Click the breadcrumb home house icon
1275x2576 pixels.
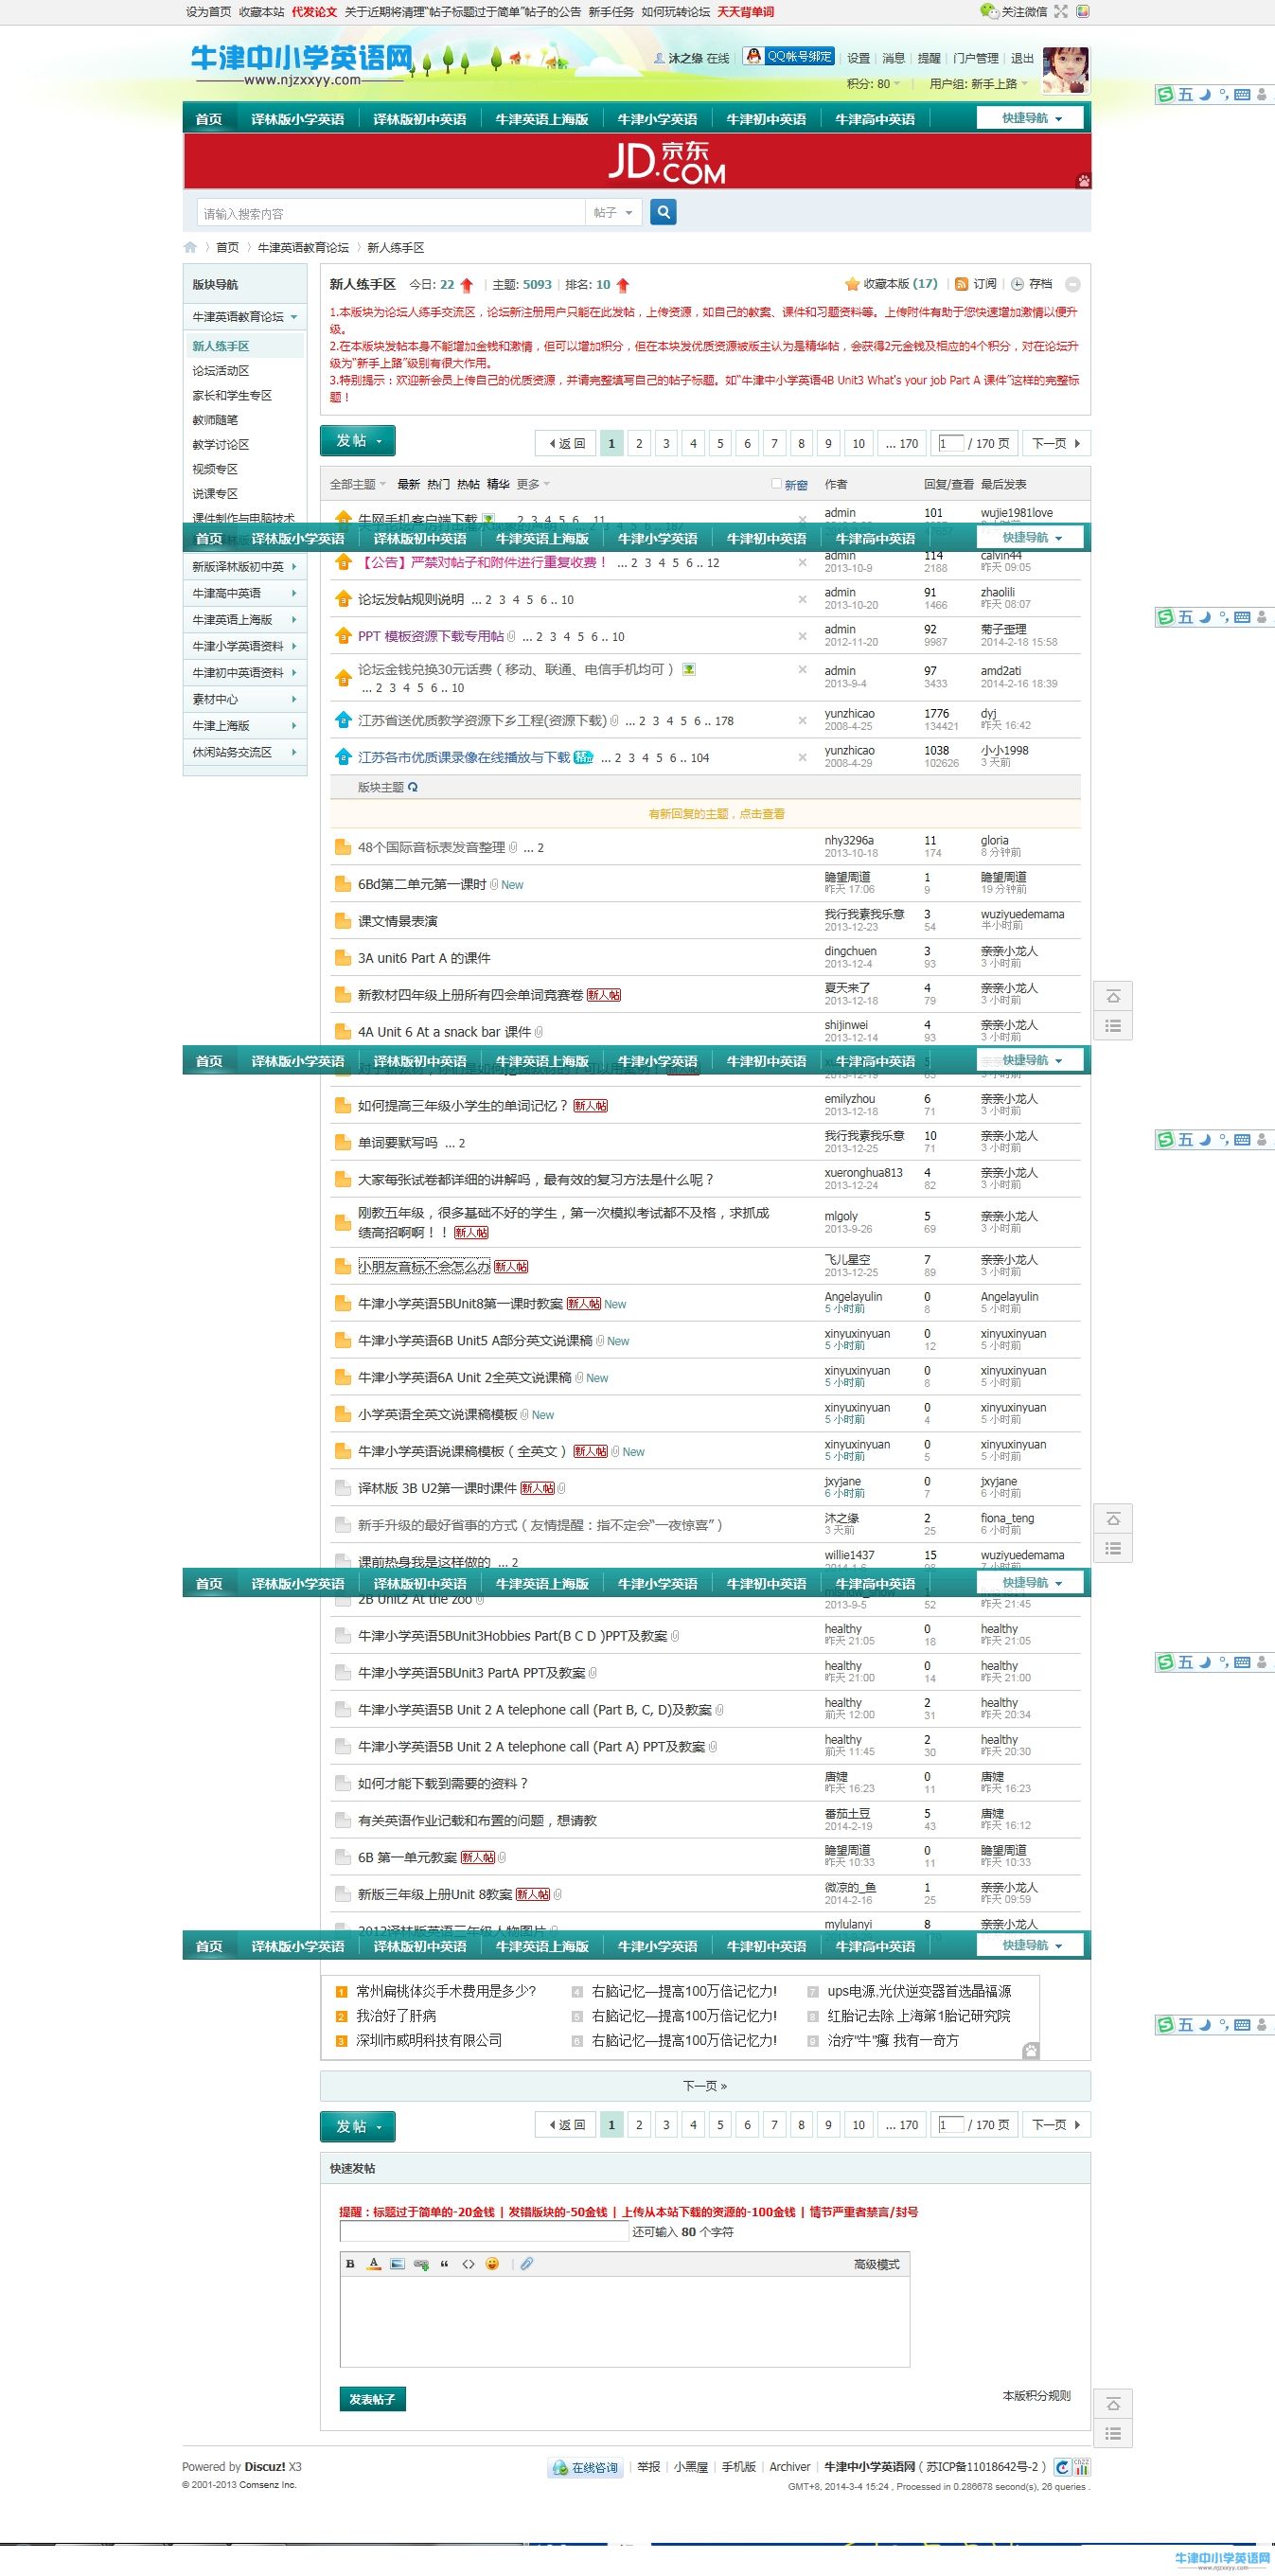point(190,247)
